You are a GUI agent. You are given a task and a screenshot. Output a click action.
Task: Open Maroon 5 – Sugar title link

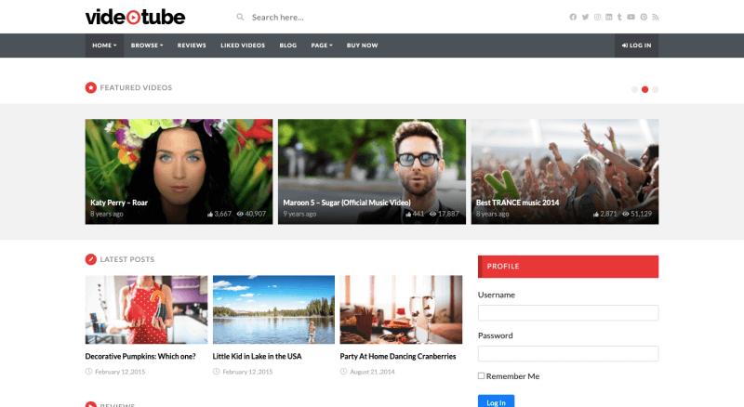[x=347, y=203]
